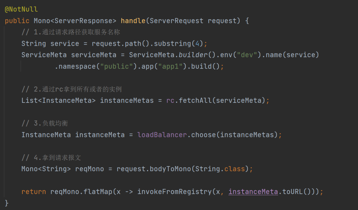Click fetchAll method call
358x210 pixels.
195,100
